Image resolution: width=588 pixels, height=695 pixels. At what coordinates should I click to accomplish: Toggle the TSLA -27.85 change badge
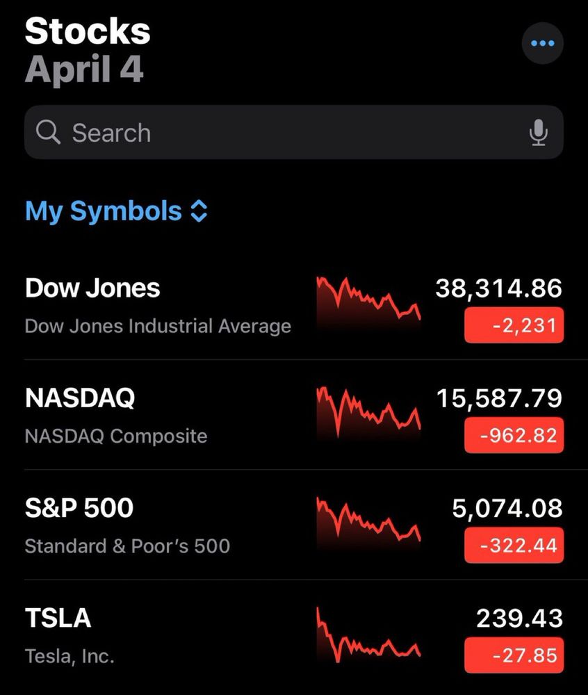pos(514,655)
